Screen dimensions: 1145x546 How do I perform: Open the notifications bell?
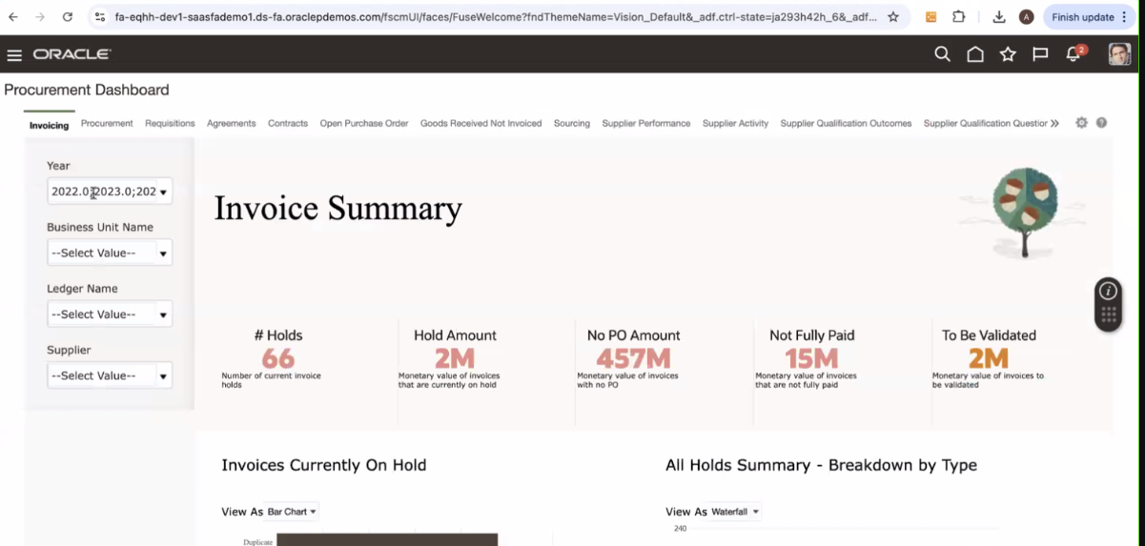(x=1074, y=53)
